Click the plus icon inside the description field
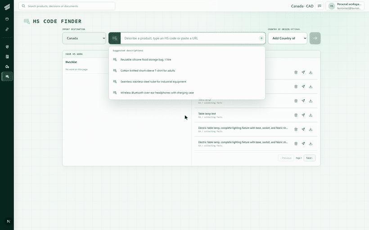The image size is (369, 230). coord(261,38)
